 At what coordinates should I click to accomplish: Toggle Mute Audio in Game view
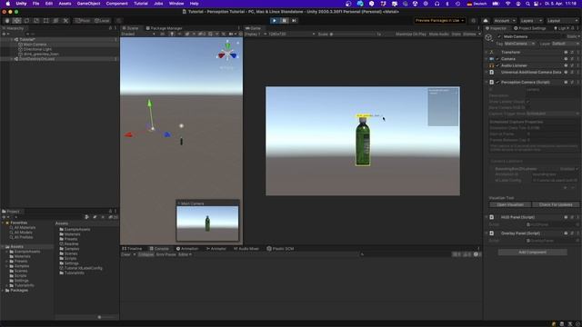pos(438,35)
